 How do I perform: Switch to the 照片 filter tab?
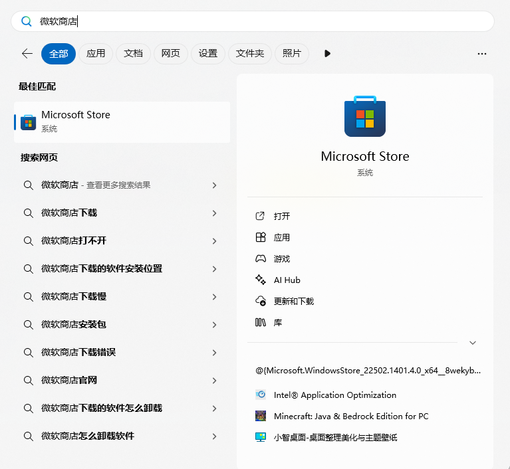pyautogui.click(x=292, y=54)
